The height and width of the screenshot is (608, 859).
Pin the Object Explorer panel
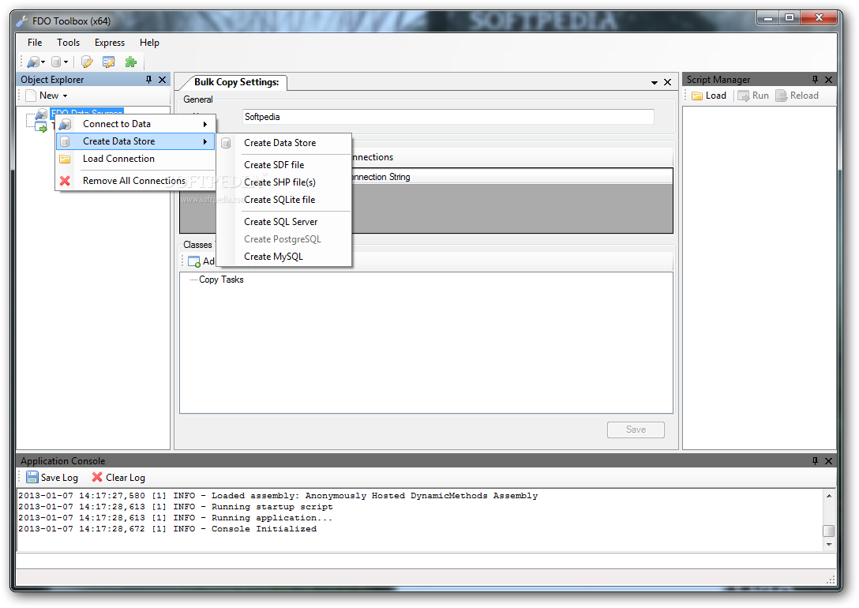coord(148,80)
